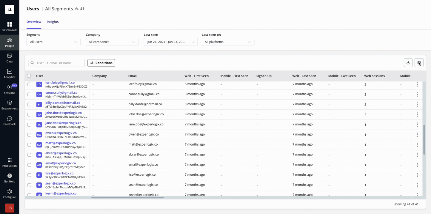Image resolution: width=431 pixels, height=214 pixels.
Task: Select the john.doe@experlogix.co row checkbox
Action: pos(29,114)
